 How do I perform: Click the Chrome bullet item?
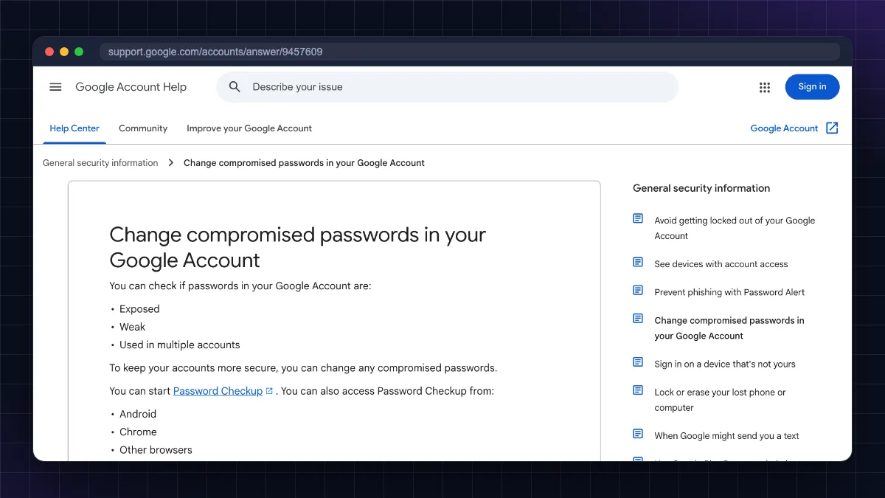pos(138,432)
